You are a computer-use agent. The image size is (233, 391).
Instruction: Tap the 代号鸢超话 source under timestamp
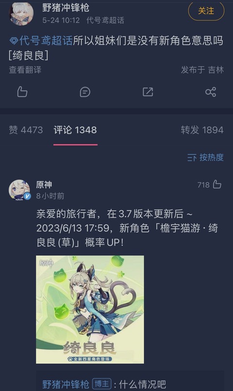[x=105, y=20]
